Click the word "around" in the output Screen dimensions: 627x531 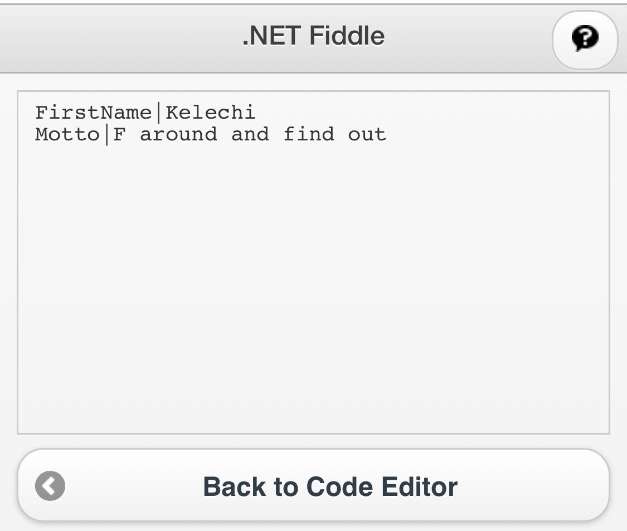tap(178, 134)
